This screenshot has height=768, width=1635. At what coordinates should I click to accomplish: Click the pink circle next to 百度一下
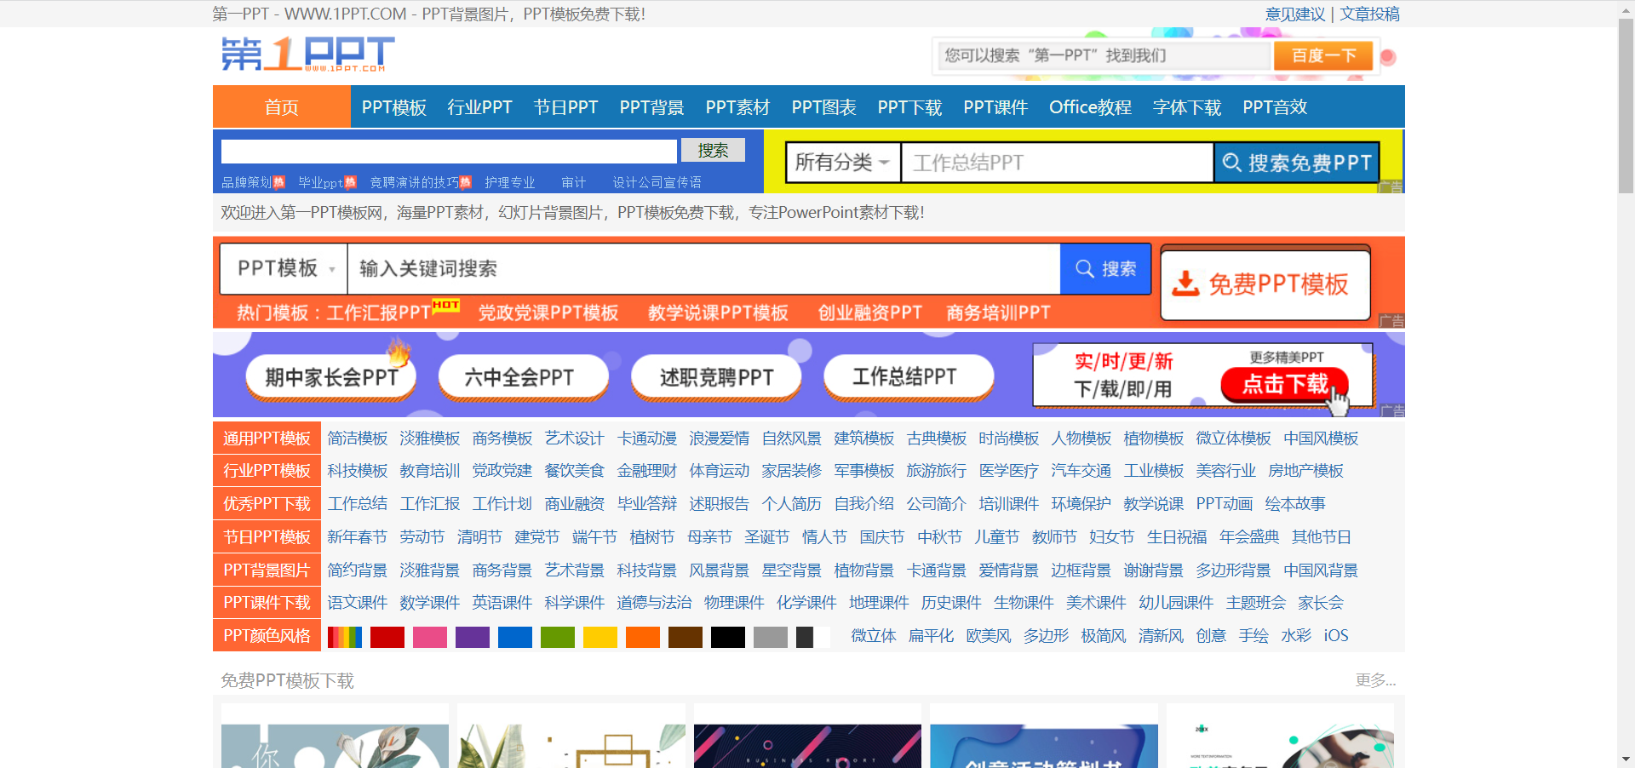coord(1388,57)
